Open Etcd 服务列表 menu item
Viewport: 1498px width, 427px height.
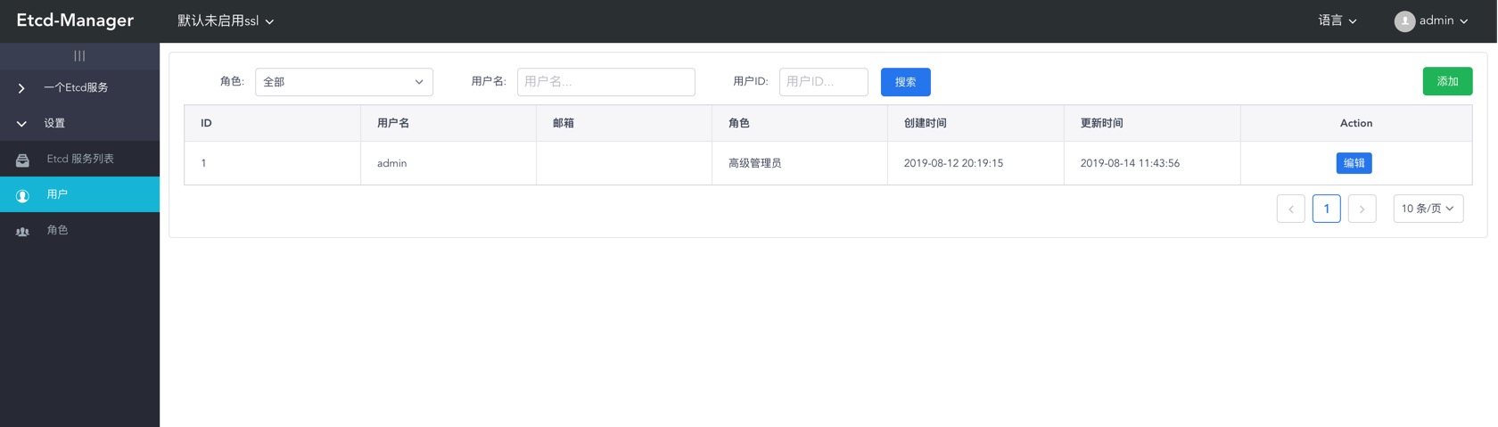79,159
